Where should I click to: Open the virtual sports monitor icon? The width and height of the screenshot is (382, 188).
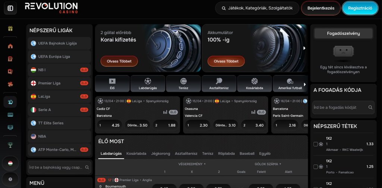10,127
